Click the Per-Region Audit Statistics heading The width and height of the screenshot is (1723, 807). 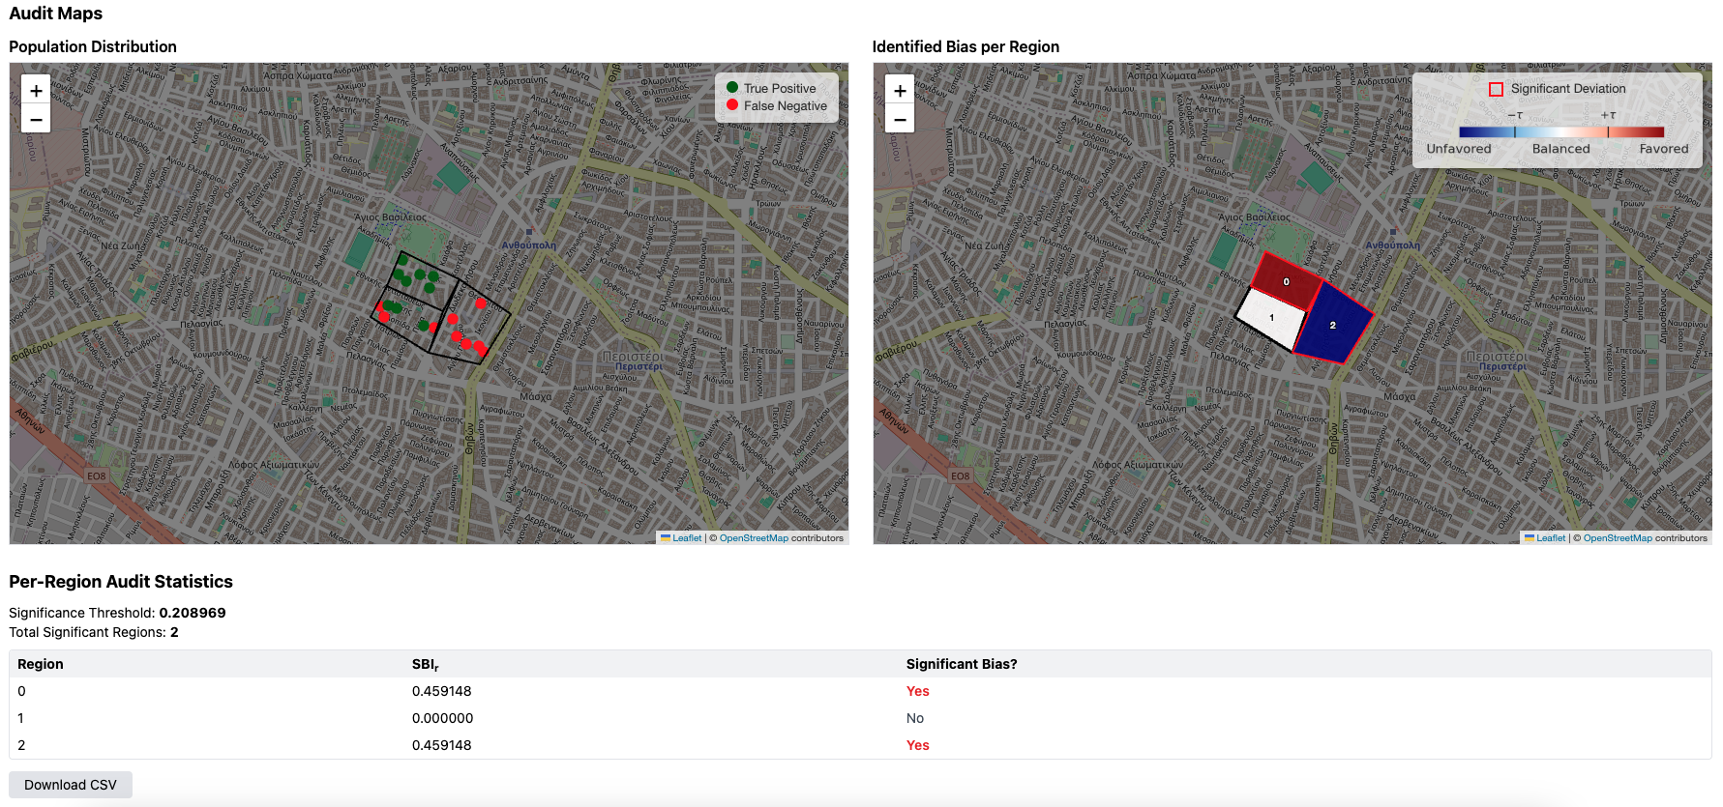click(x=121, y=582)
